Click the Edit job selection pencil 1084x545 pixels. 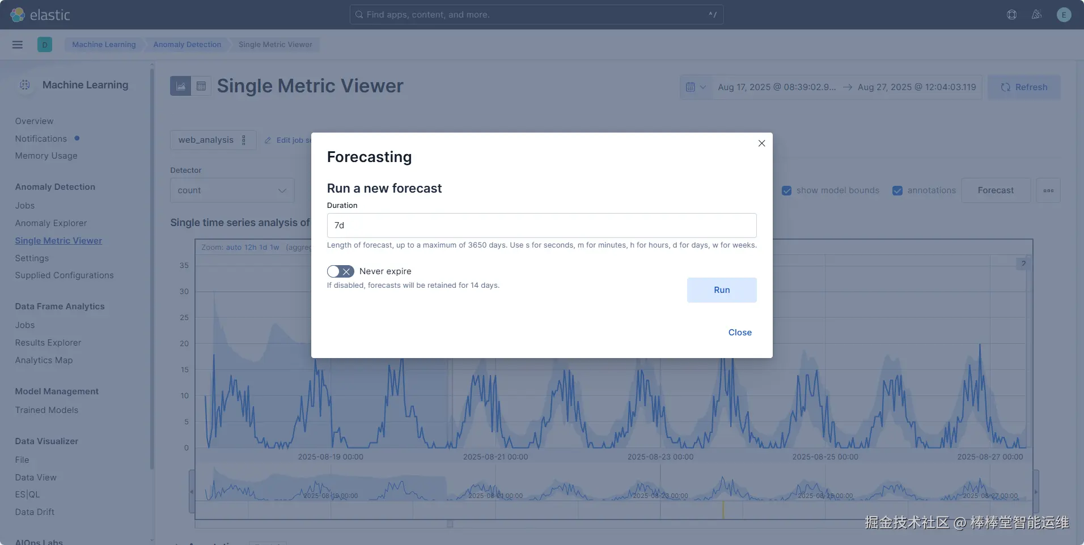pyautogui.click(x=268, y=140)
